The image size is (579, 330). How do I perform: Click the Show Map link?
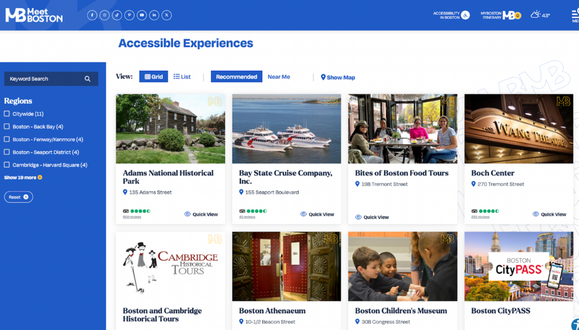point(338,77)
